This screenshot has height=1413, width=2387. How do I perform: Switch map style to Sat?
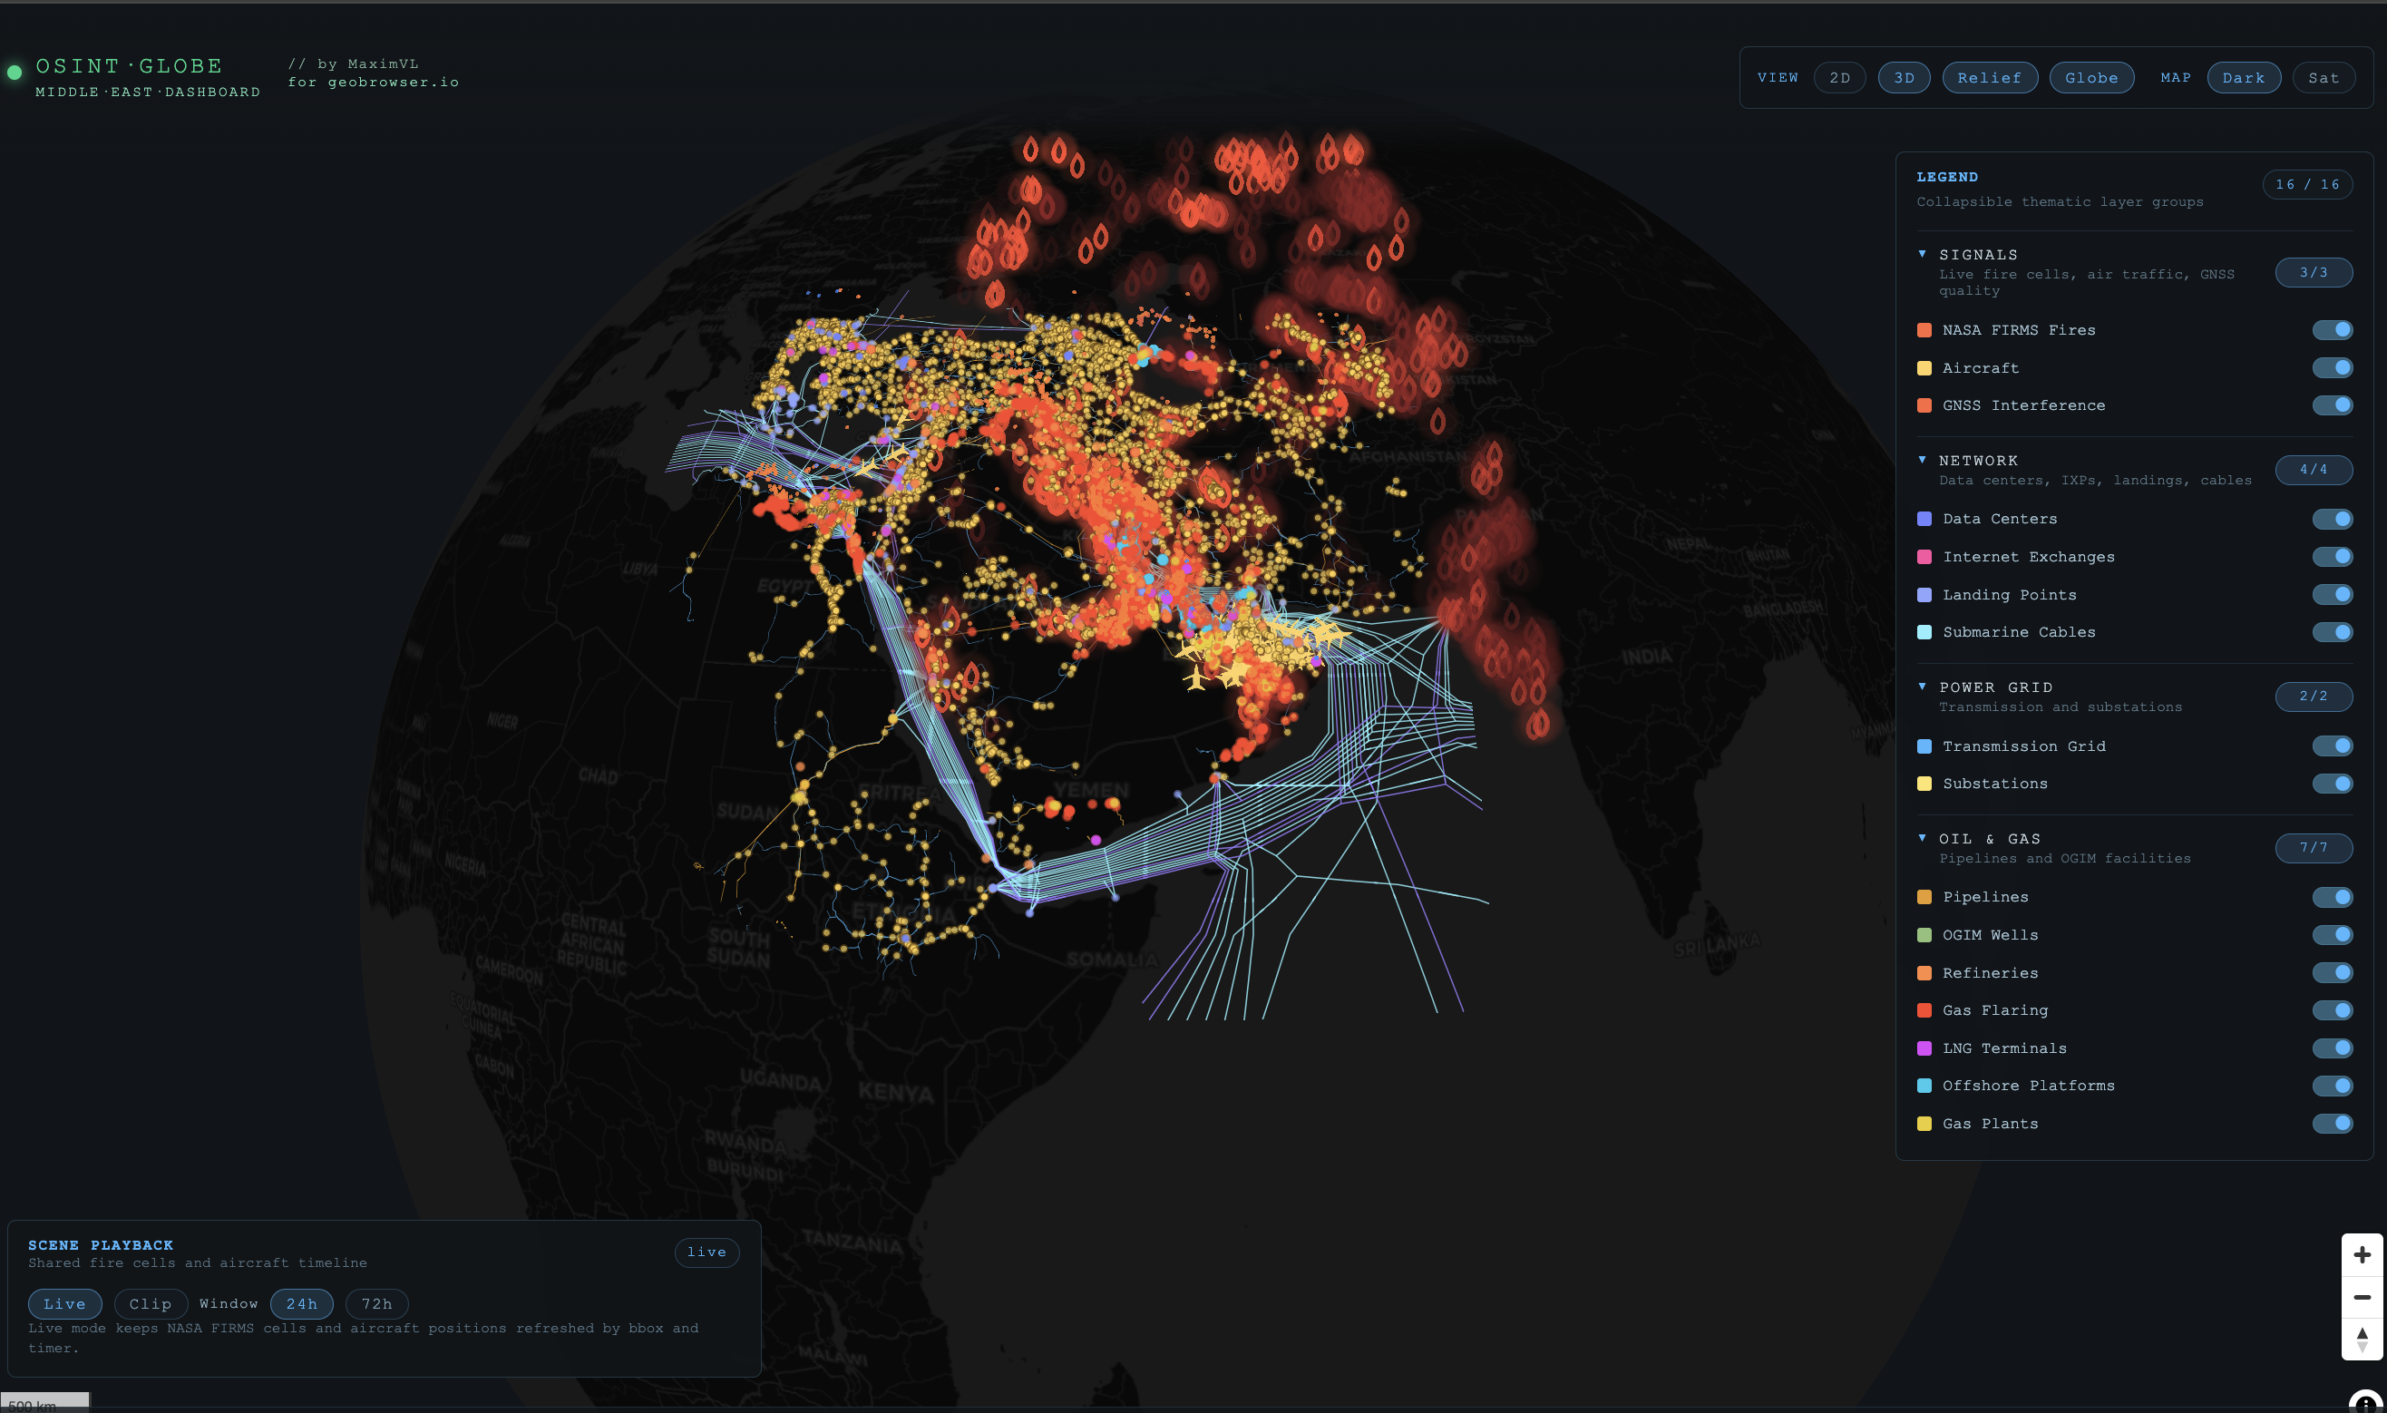[x=2324, y=78]
